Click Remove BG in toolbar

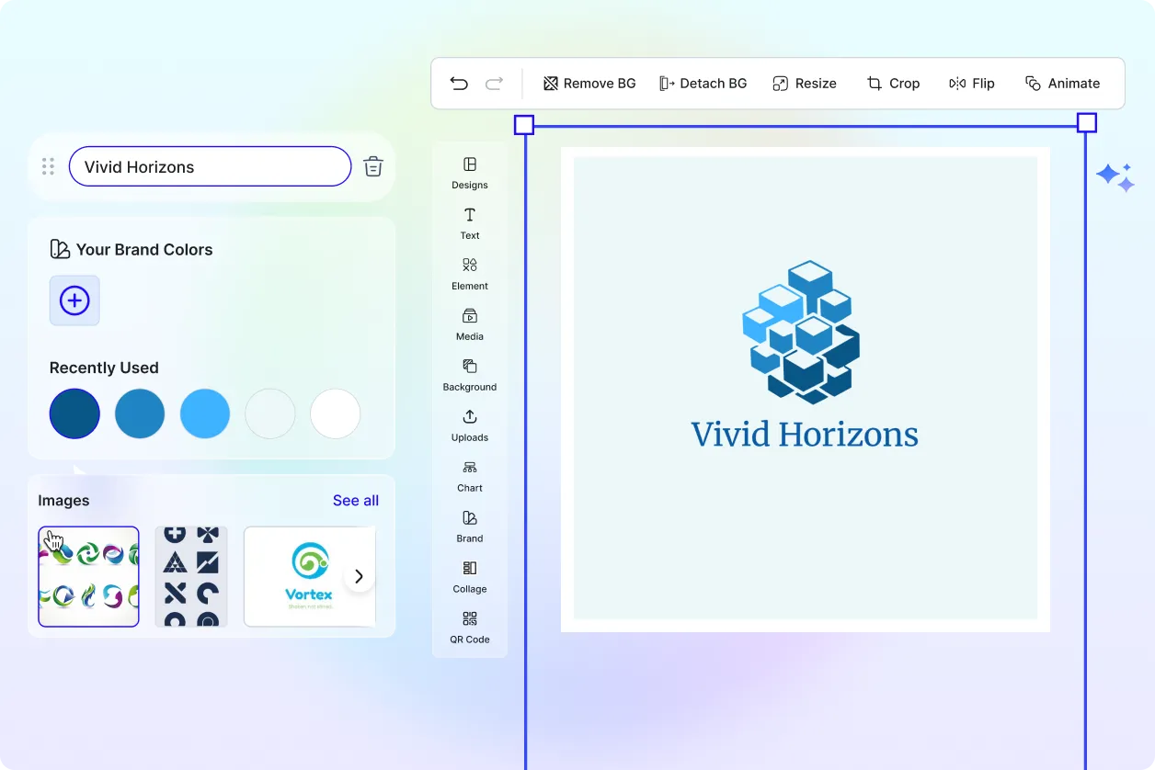point(589,84)
